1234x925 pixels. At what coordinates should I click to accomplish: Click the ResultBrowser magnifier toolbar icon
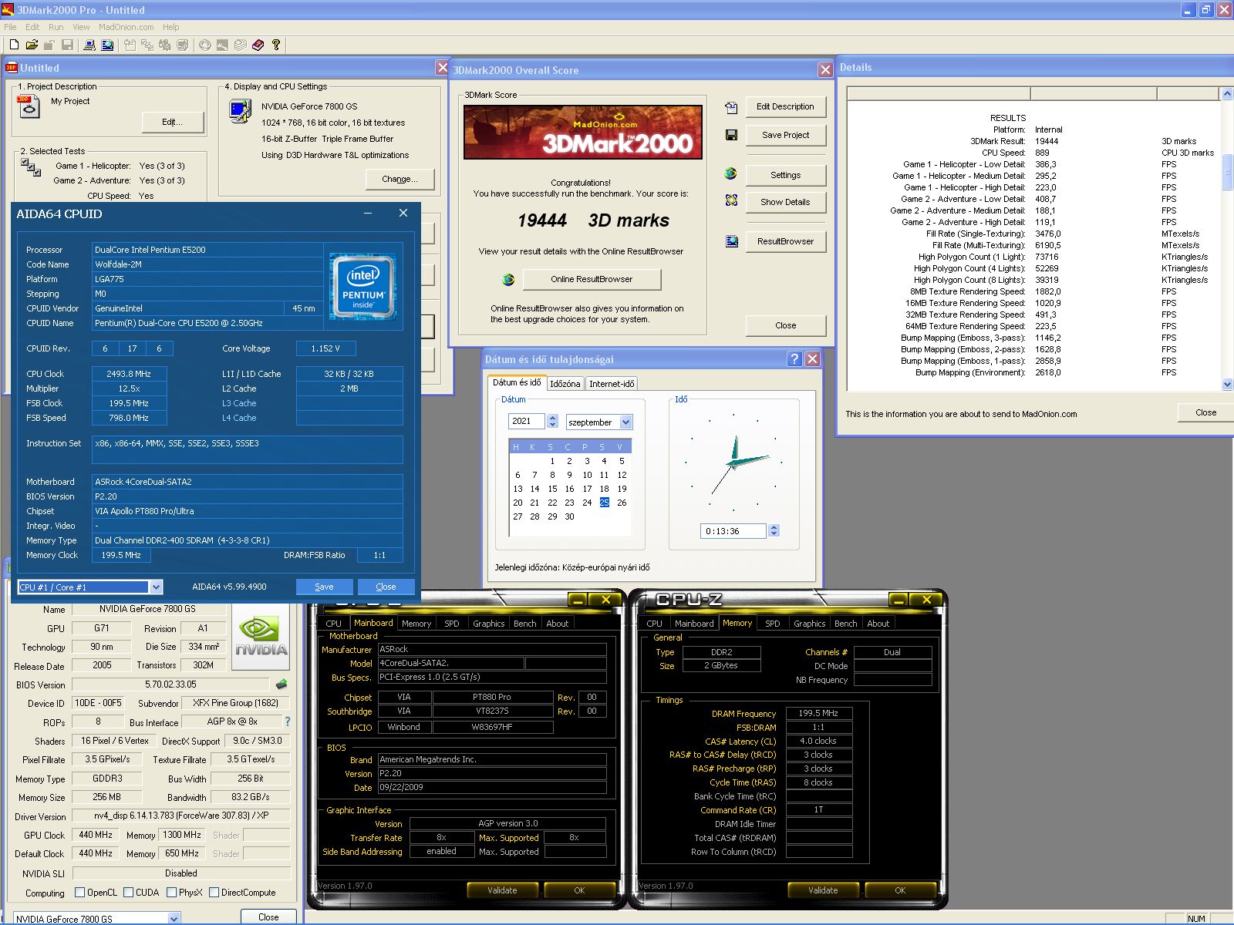(107, 45)
